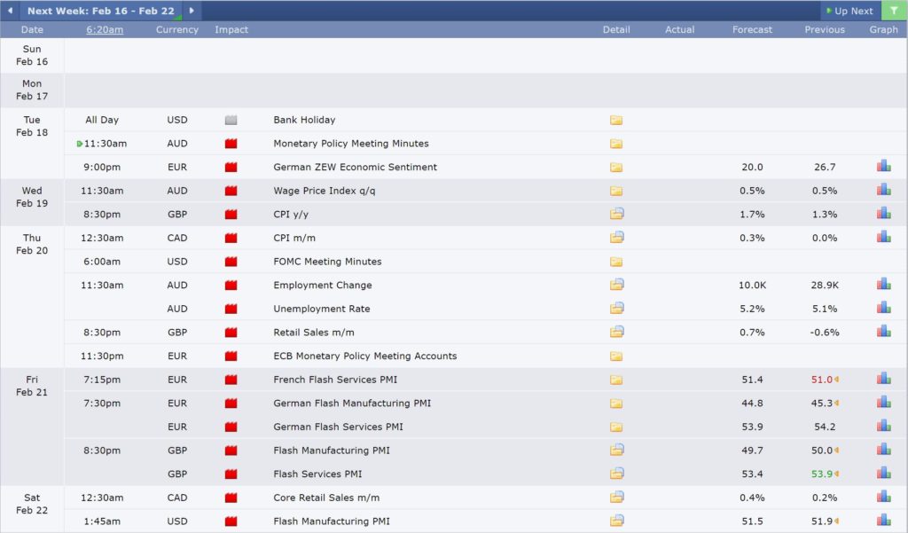Show graph for GBP Flash Services PMI

coord(884,474)
